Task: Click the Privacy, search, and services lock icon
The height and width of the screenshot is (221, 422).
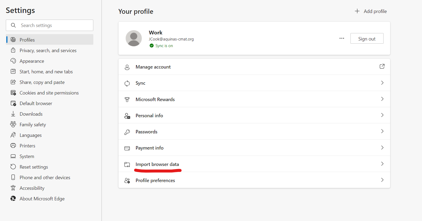Action: 13,50
